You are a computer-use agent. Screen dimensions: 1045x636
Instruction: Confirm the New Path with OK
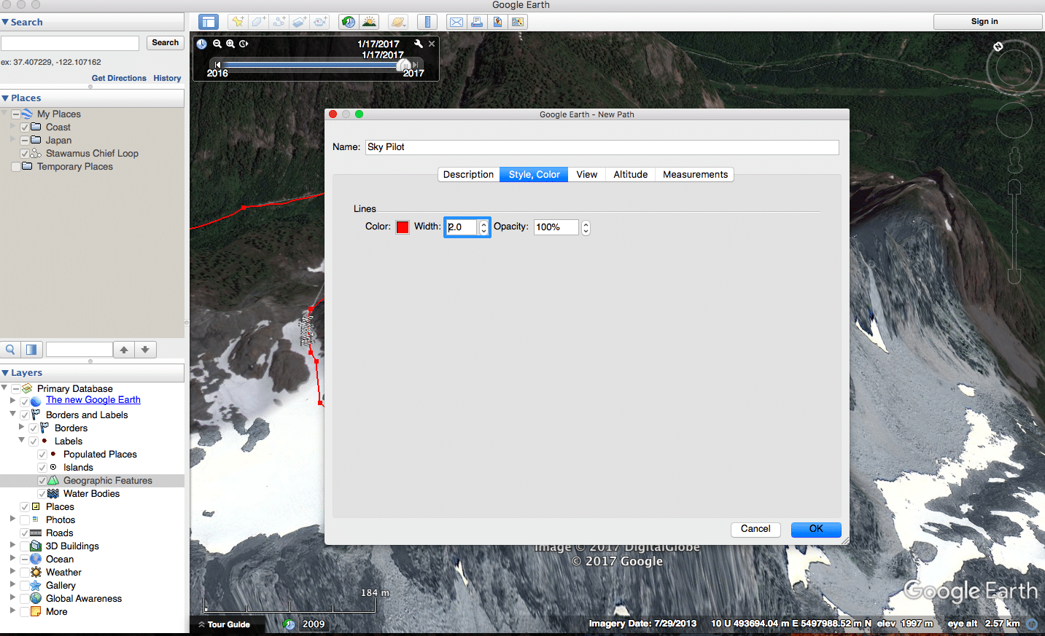point(816,530)
